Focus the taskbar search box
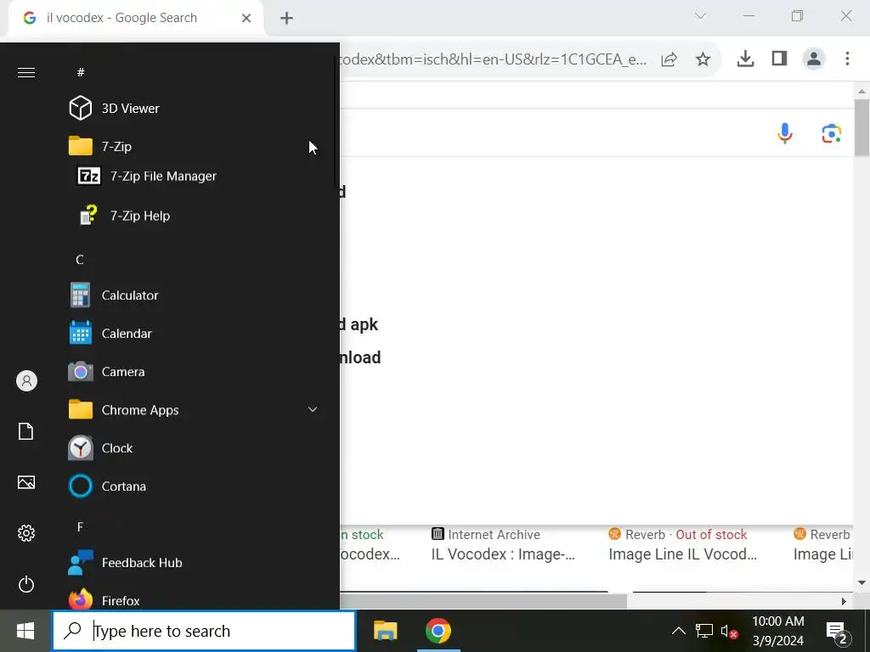 pyautogui.click(x=204, y=631)
